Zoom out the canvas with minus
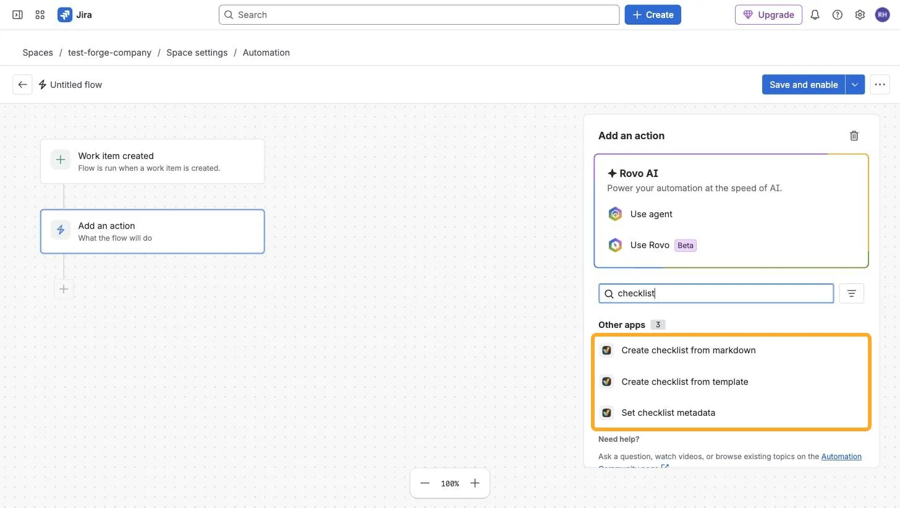This screenshot has width=900, height=508. point(425,483)
